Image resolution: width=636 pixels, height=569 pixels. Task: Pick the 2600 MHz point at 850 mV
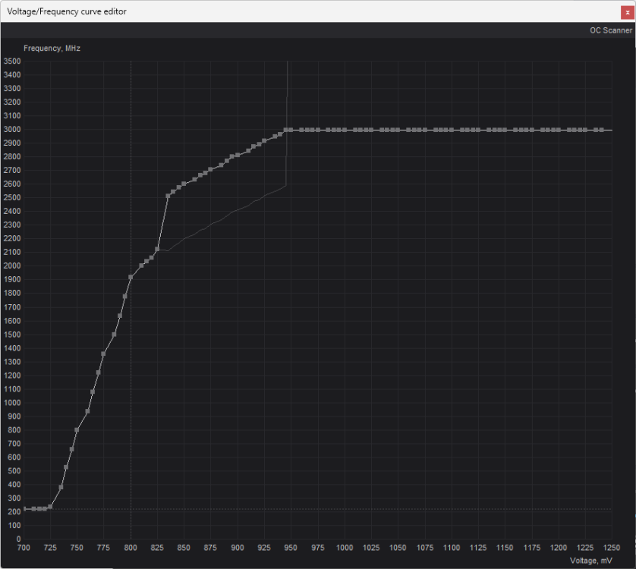[184, 184]
